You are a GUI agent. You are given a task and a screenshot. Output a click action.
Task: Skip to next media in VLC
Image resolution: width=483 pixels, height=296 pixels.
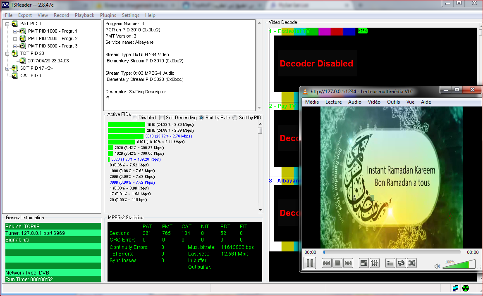coord(348,263)
